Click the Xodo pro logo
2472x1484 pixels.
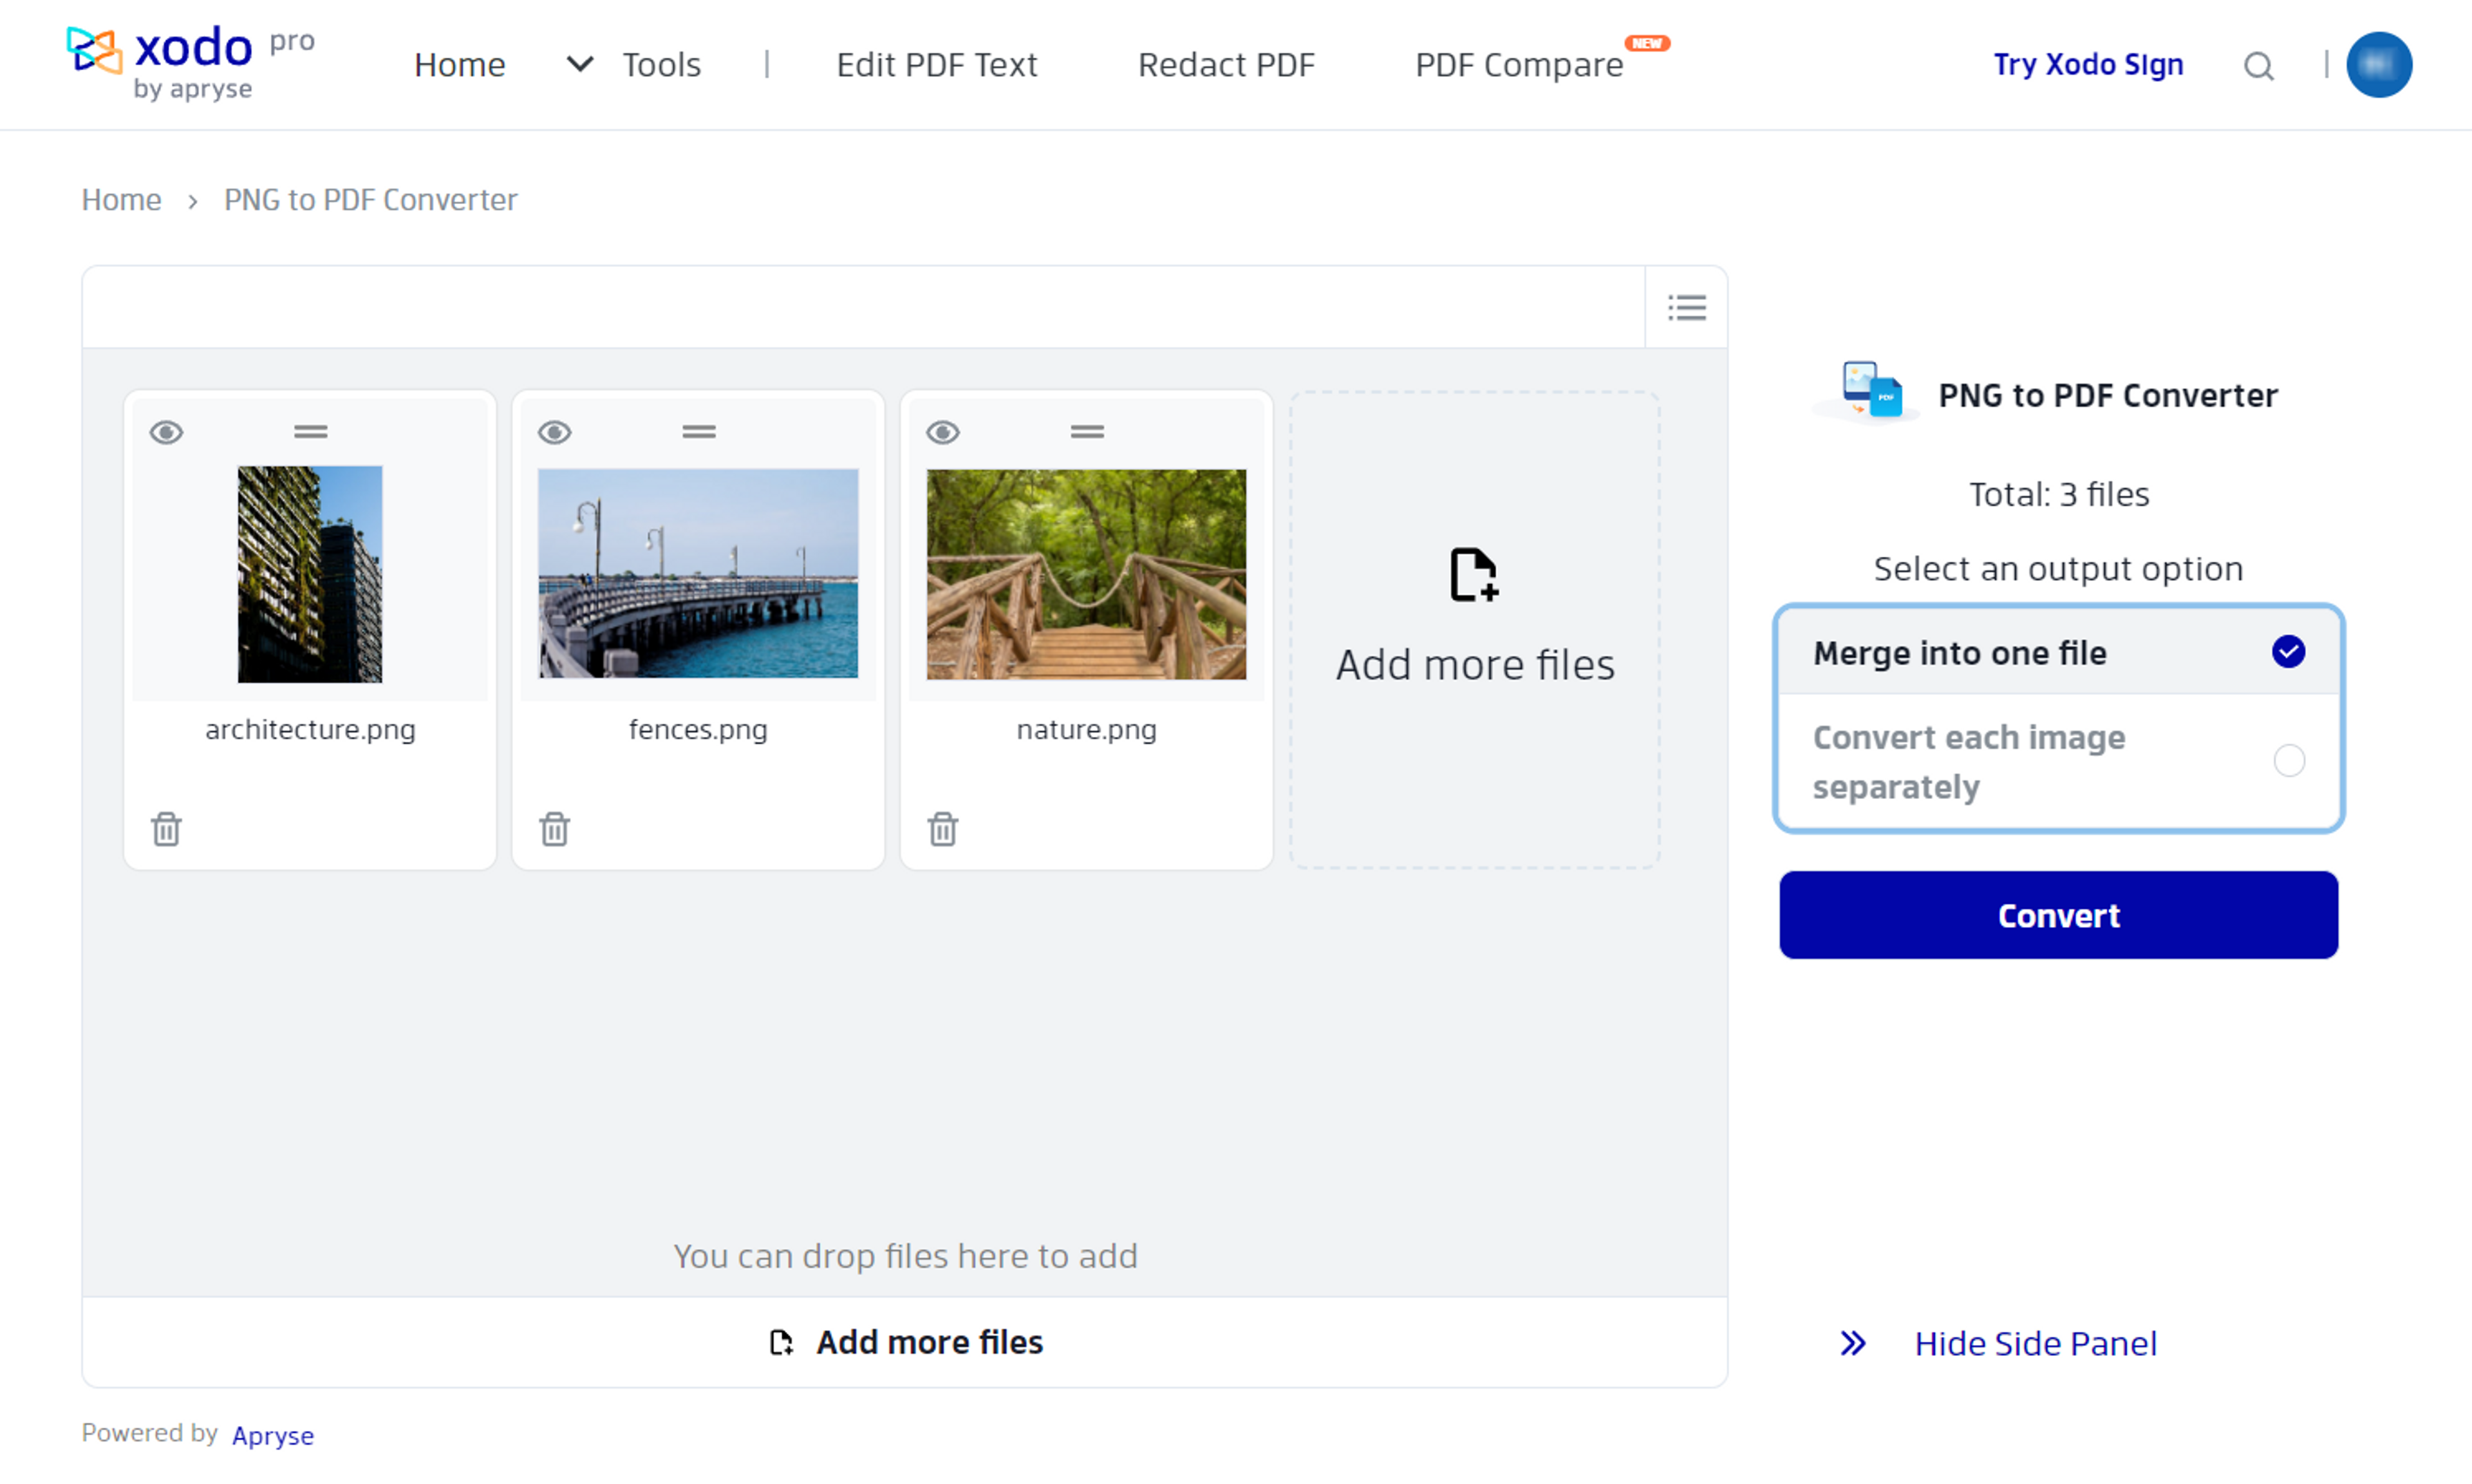pos(191,64)
